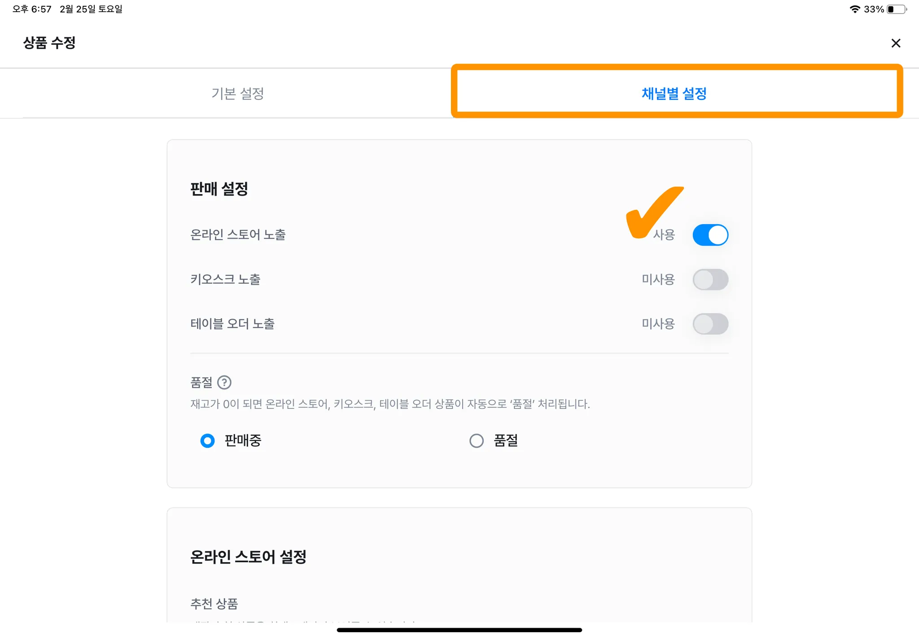The width and height of the screenshot is (919, 638).
Task: Tap the 추천 상품 label
Action: [x=214, y=604]
